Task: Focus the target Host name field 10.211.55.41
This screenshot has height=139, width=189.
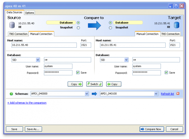Action: tap(133, 45)
